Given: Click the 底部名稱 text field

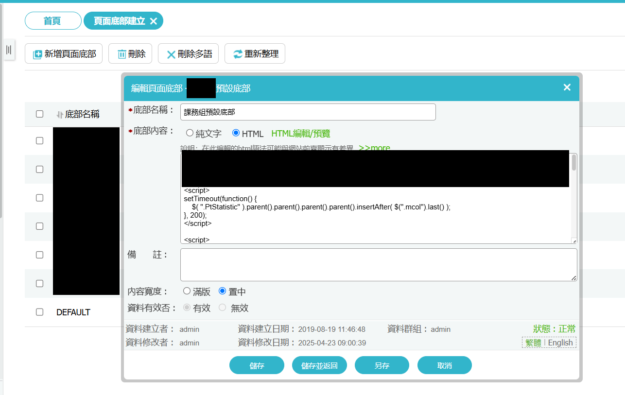Looking at the screenshot, I should point(308,112).
